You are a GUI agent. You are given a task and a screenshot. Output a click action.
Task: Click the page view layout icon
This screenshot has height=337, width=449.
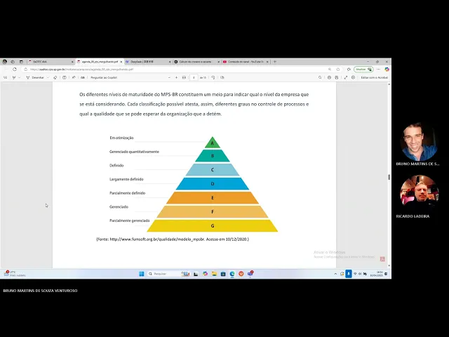pyautogui.click(x=65, y=78)
